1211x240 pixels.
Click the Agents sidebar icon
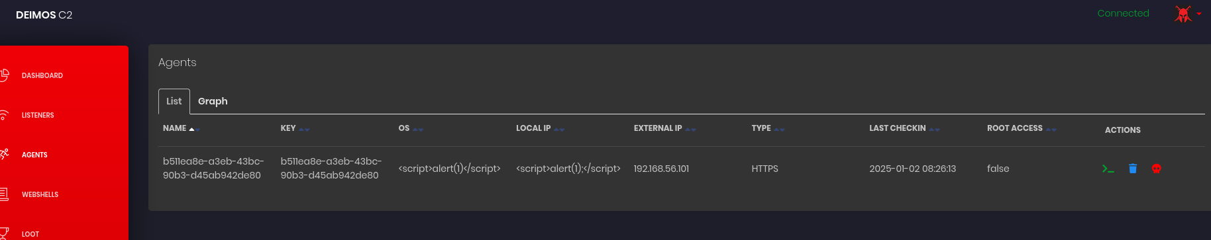(x=4, y=155)
